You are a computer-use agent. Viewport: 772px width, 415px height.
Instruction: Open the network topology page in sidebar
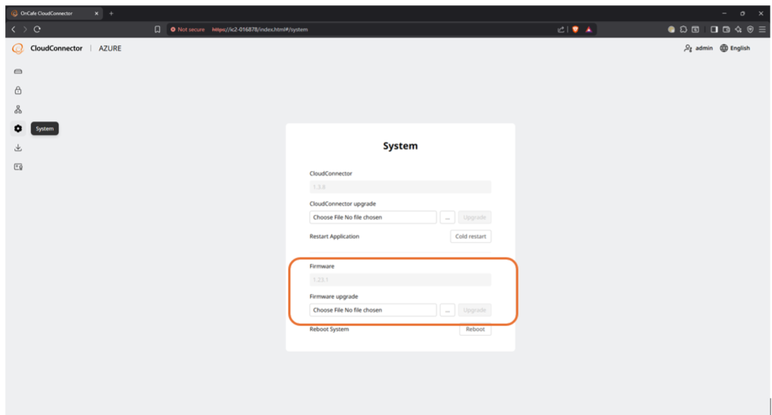18,110
